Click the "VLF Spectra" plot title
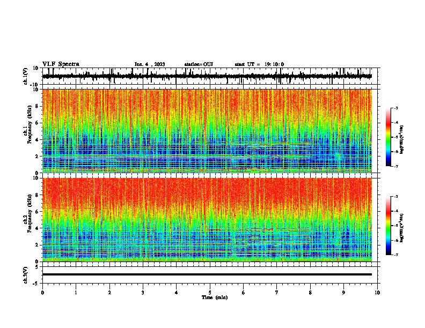425x328 pixels. click(61, 64)
